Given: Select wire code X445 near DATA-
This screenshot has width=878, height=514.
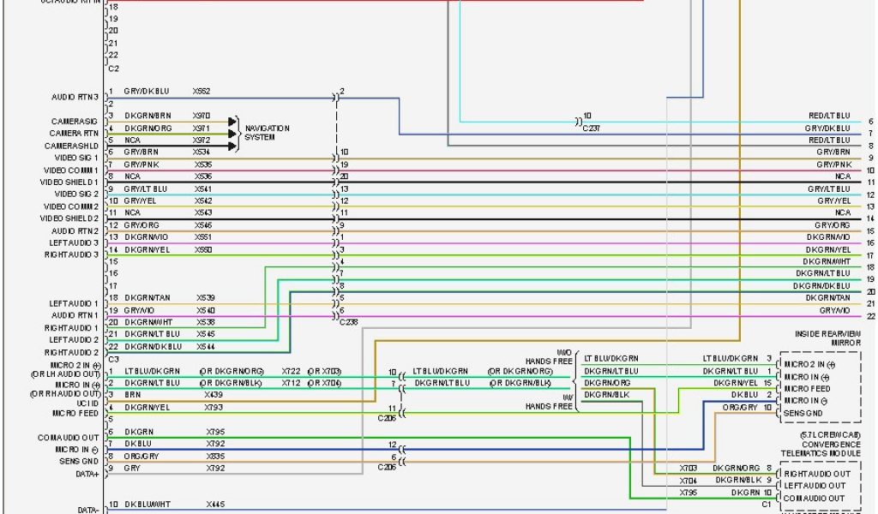Looking at the screenshot, I should click(214, 505).
